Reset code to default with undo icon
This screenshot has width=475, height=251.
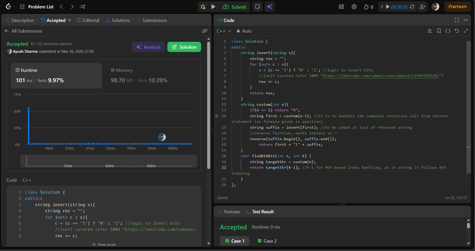(457, 31)
